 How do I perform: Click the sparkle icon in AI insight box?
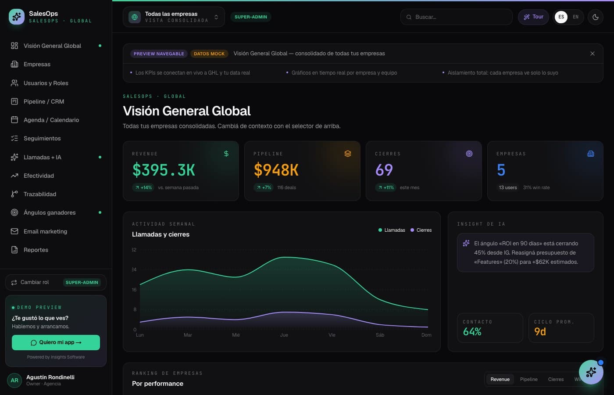(466, 243)
